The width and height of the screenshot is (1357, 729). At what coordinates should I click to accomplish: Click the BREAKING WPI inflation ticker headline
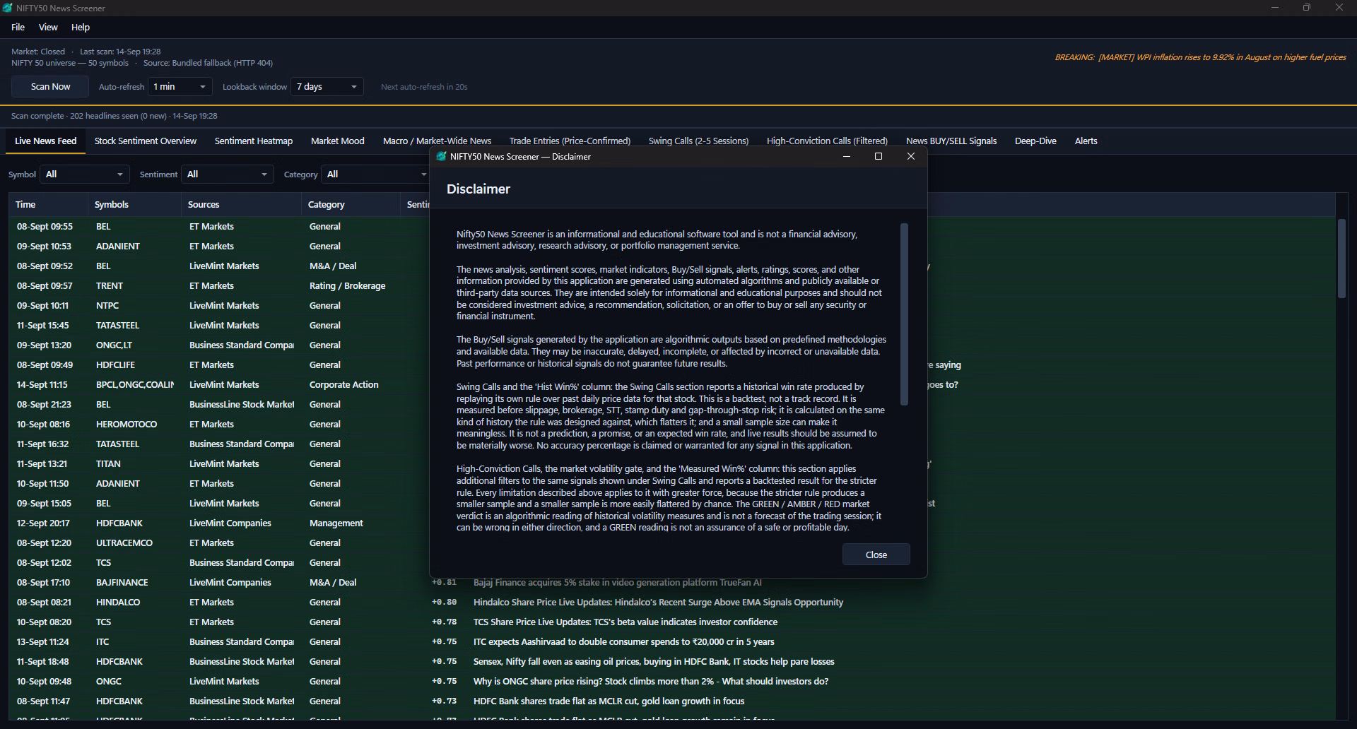pyautogui.click(x=1200, y=57)
